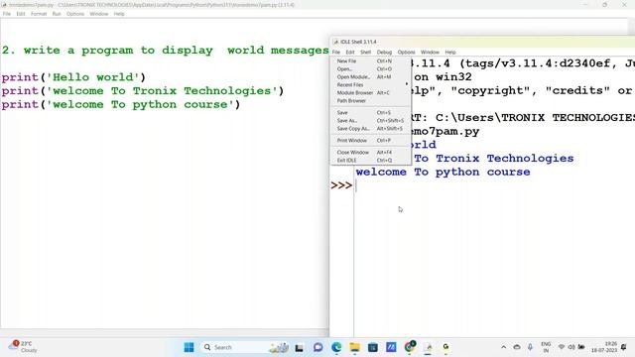Launch the Chat app from the taskbar
Screen dimensions: 635x357
pyautogui.click(x=317, y=347)
